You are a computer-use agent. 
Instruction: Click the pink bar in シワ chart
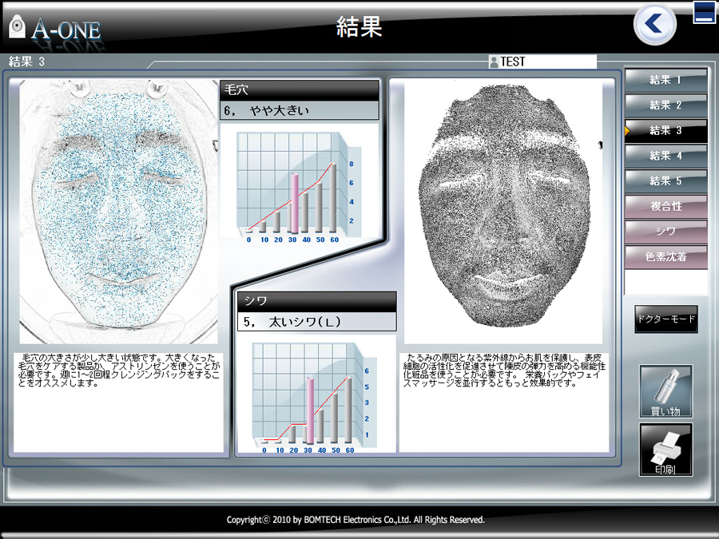coord(311,410)
